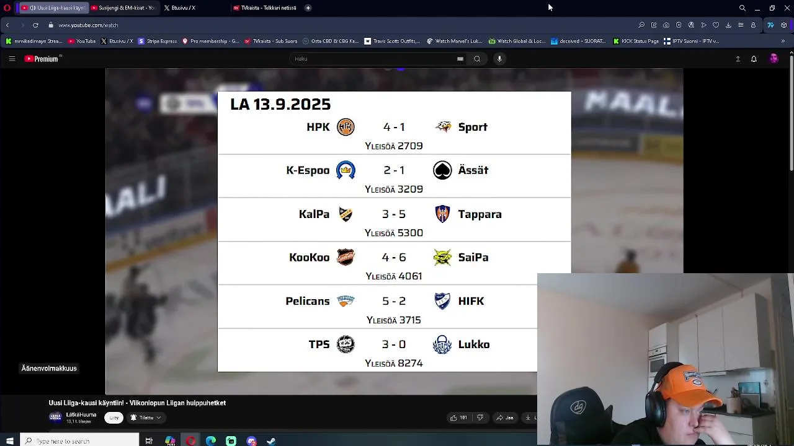794x446 pixels.
Task: Click the Type here to search box
Action: point(79,441)
